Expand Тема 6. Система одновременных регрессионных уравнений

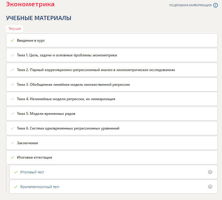[x=112, y=128]
